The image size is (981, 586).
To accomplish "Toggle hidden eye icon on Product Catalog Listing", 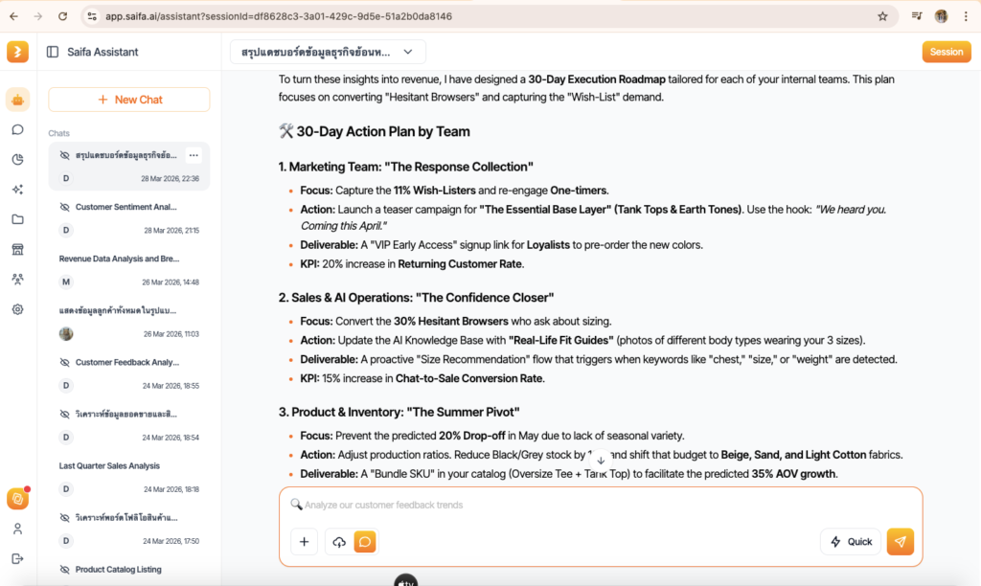I will (64, 569).
